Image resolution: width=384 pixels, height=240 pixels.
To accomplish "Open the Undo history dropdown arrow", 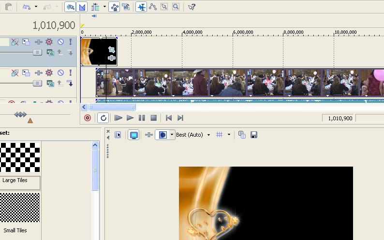I will 36,7.
